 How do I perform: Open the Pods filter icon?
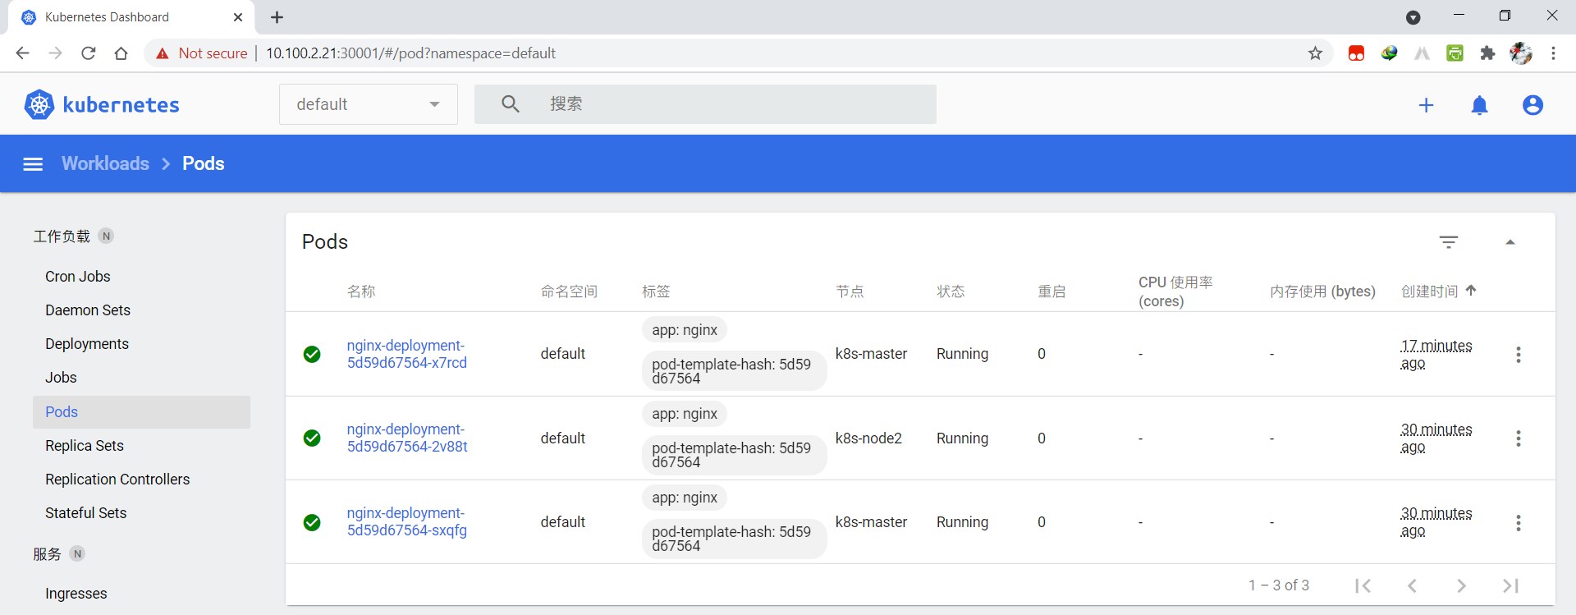[x=1449, y=242]
